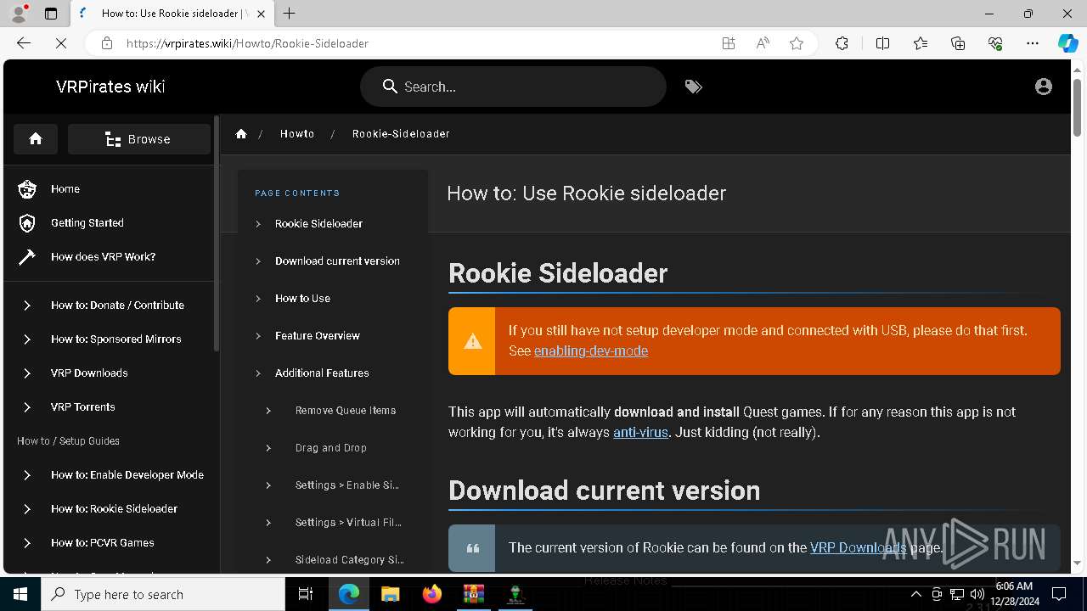Screen dimensions: 1087x611
Task: Open the volume control in system tray
Action: 977,594
